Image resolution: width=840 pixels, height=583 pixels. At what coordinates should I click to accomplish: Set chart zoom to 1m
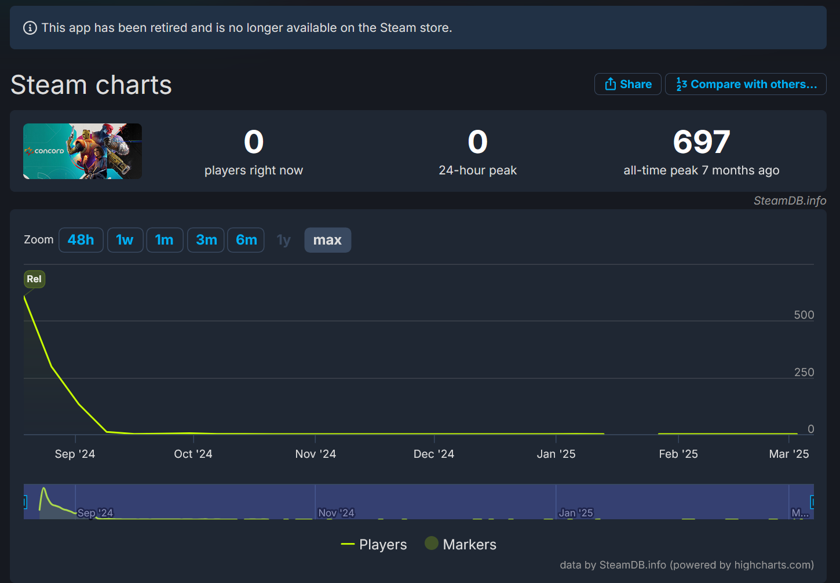(x=165, y=240)
